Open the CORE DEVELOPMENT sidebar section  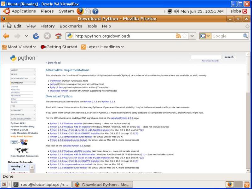(x=23, y=119)
